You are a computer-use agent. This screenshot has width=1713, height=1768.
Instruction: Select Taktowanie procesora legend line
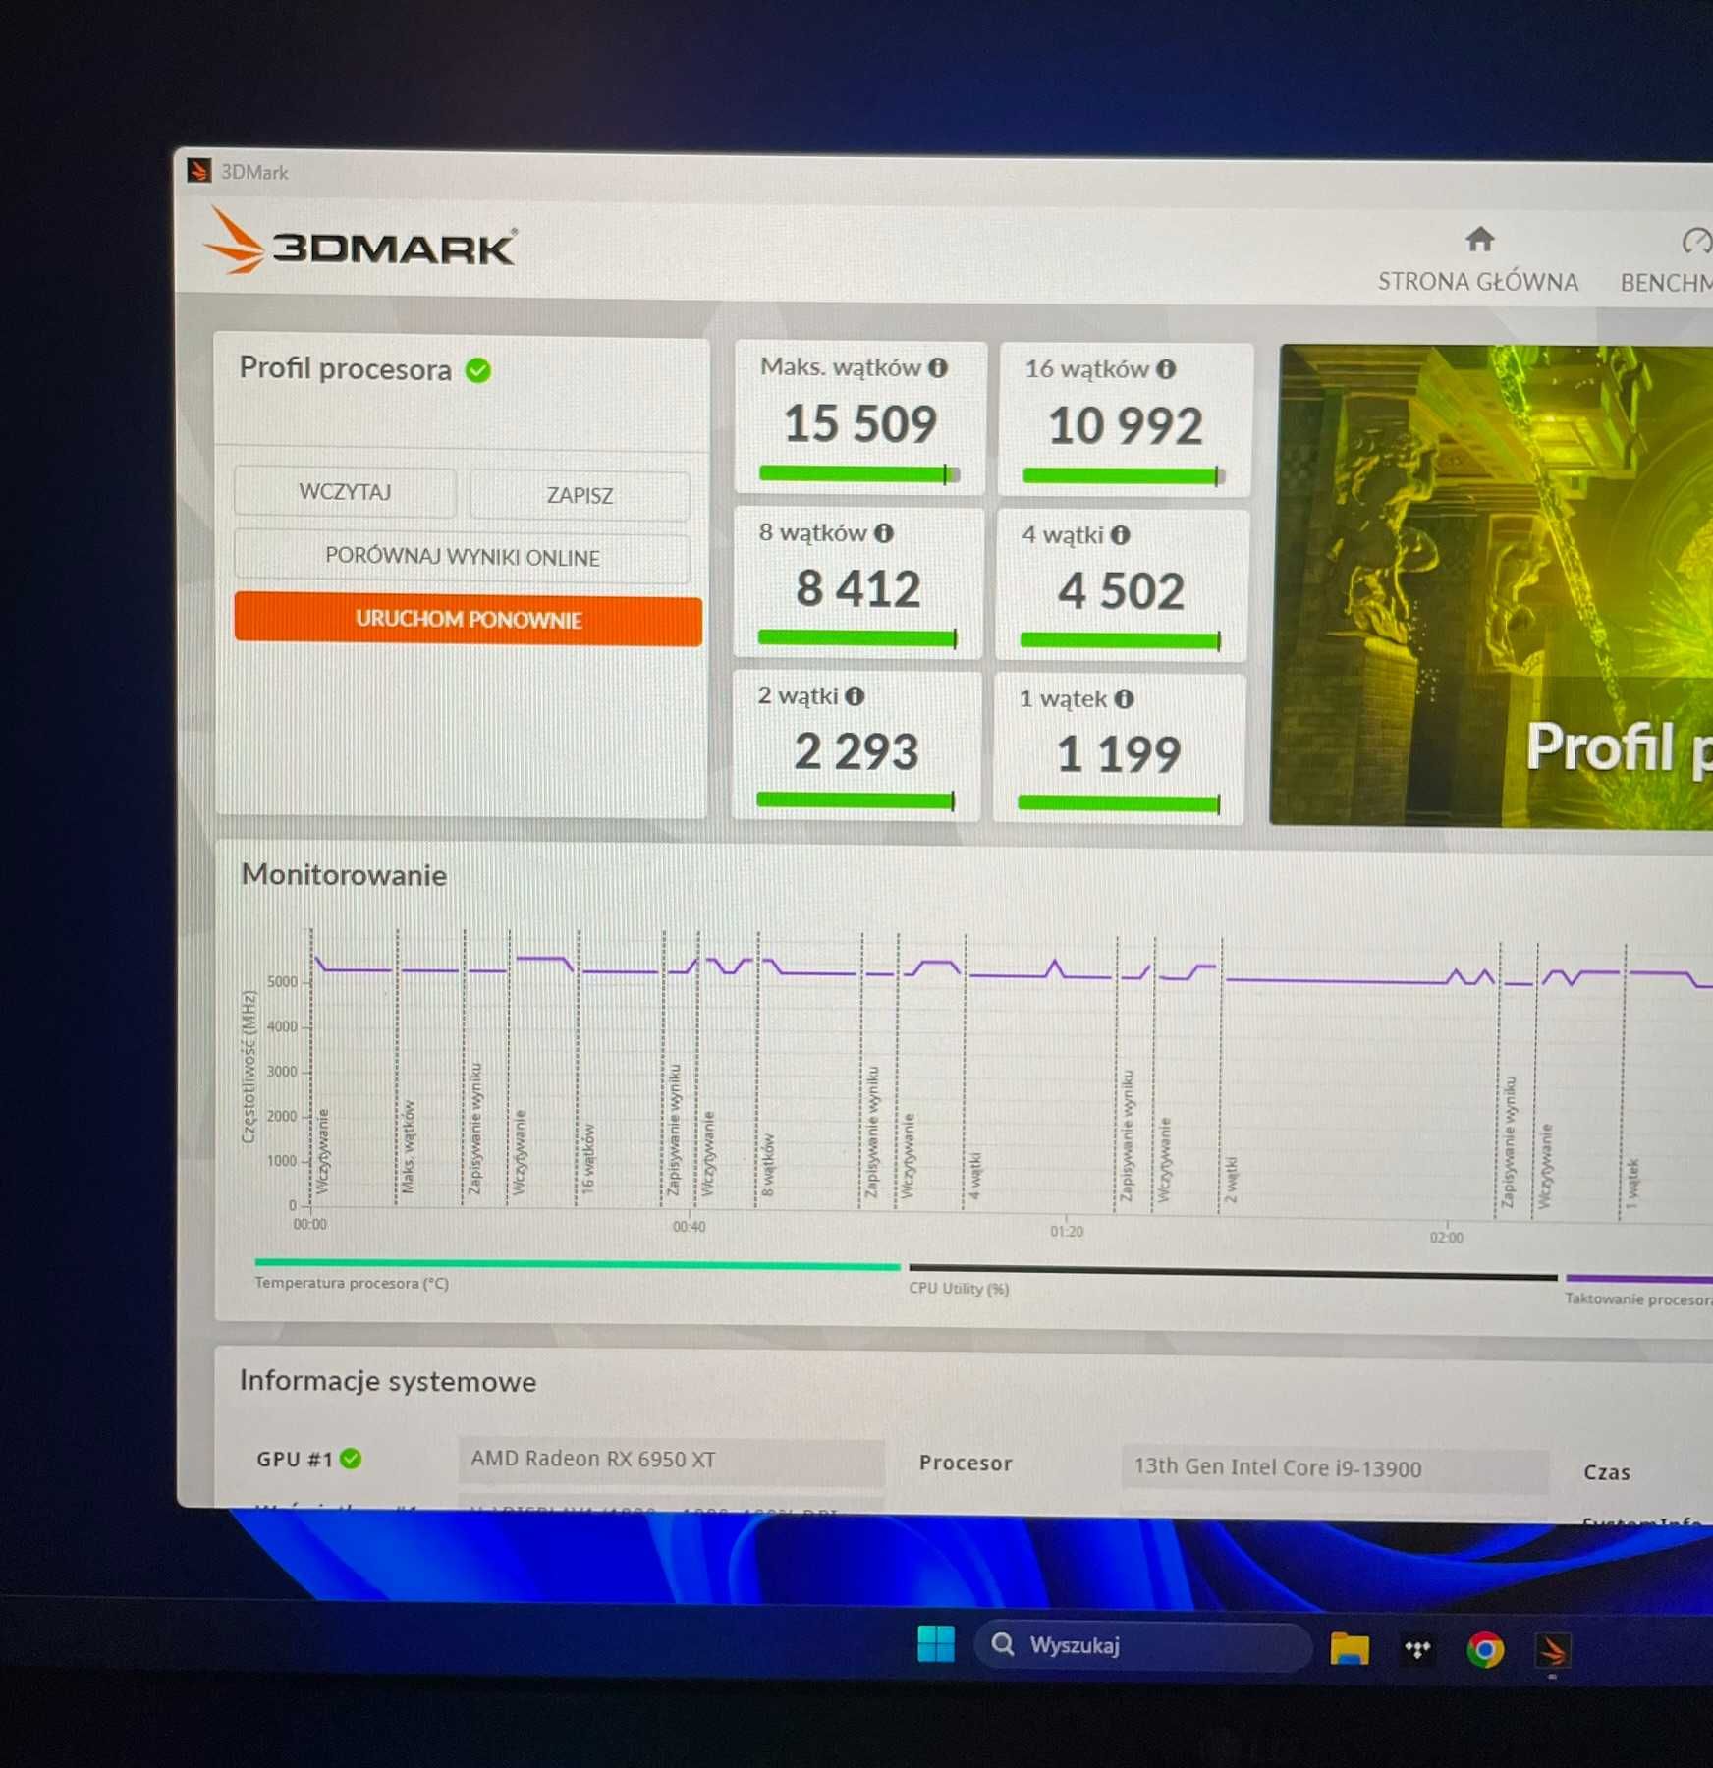click(x=1638, y=1279)
